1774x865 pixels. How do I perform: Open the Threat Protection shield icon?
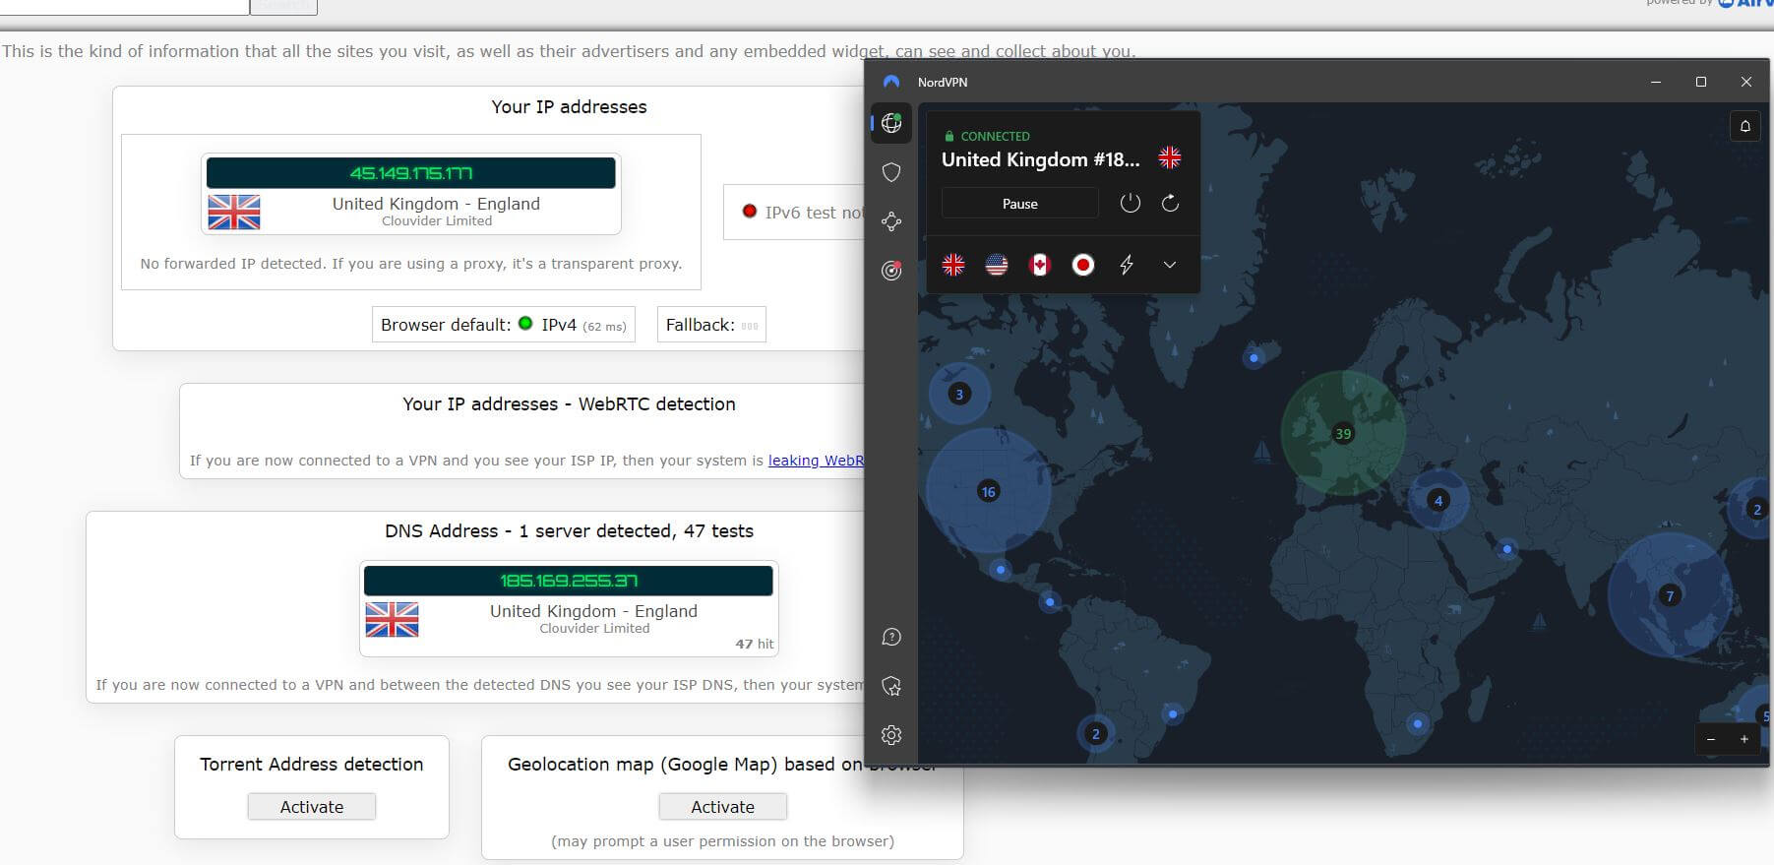click(891, 172)
